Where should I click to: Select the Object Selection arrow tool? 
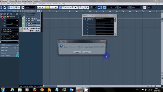60,7
